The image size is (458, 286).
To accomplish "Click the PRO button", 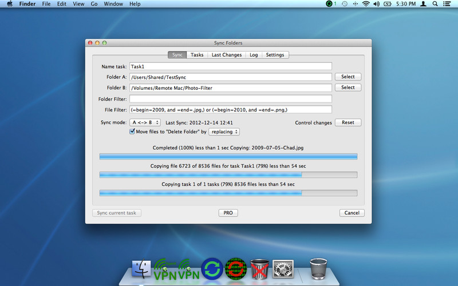I will 228,213.
